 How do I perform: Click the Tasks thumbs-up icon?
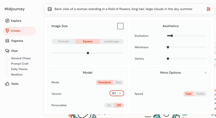(7, 84)
